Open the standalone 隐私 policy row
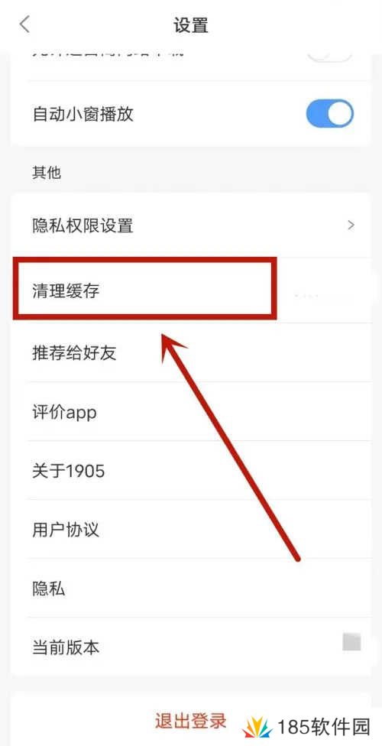Image resolution: width=382 pixels, height=746 pixels. click(x=190, y=589)
